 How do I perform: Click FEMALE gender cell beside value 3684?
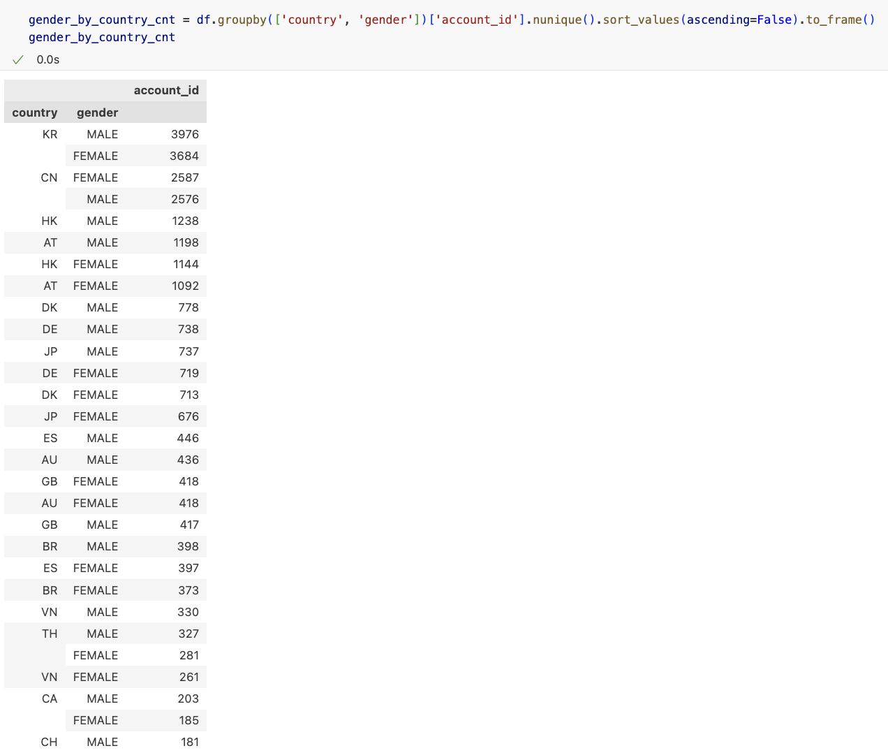coord(96,156)
